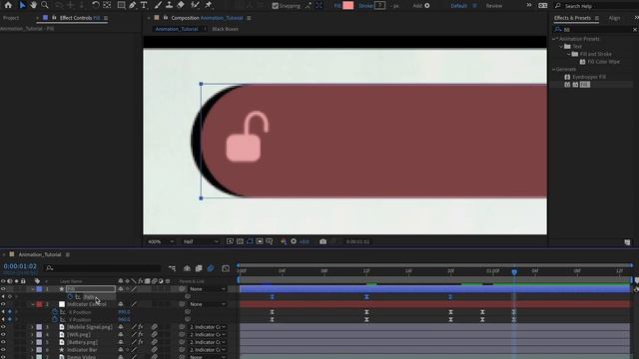Switch to the Review workspace
This screenshot has height=359, width=639.
click(x=494, y=6)
